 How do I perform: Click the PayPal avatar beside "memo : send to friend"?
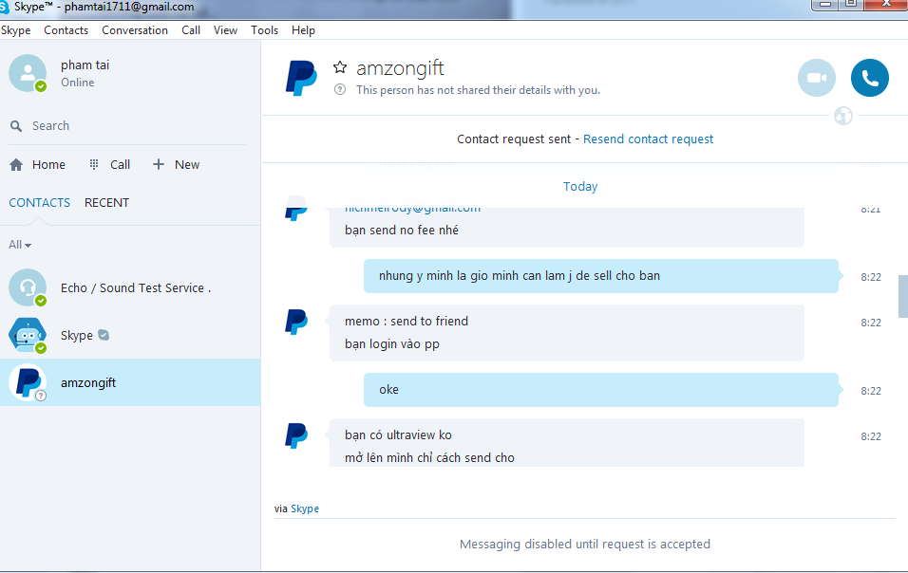pyautogui.click(x=296, y=322)
